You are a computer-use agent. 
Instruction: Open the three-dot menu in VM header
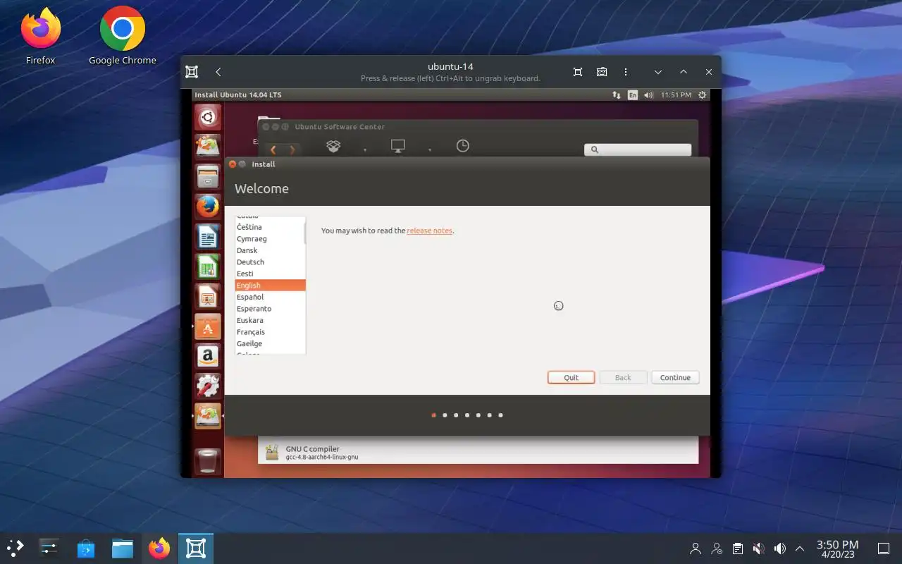pos(626,72)
